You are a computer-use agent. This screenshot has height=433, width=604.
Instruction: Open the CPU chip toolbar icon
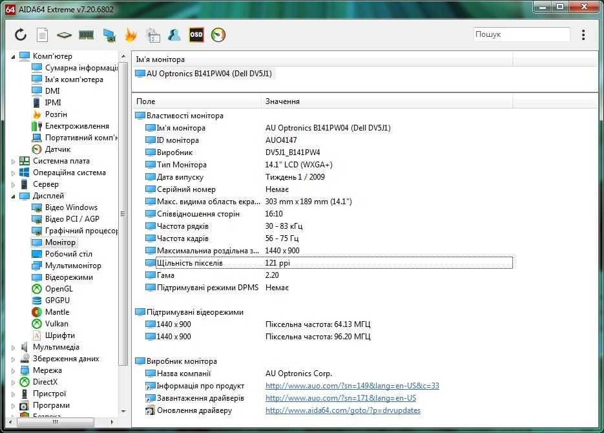[x=64, y=36]
